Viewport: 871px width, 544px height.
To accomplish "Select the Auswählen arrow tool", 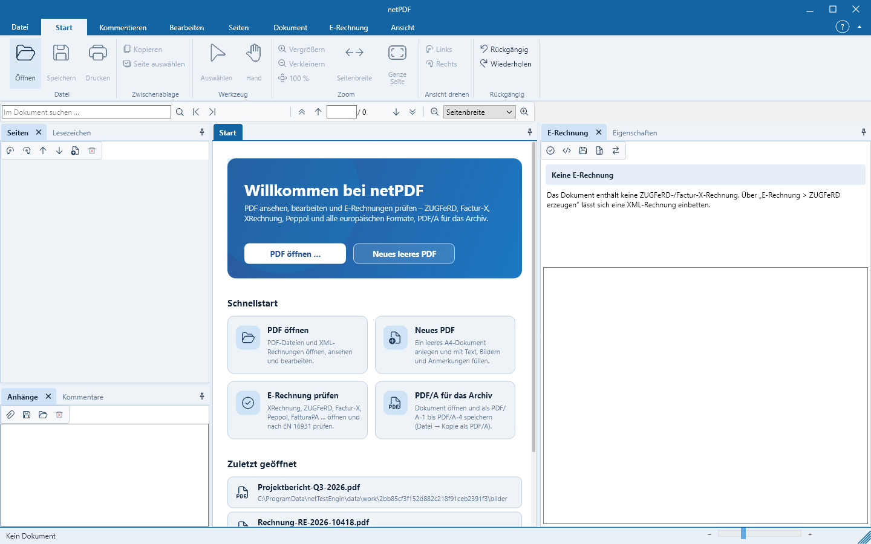I will pos(217,53).
